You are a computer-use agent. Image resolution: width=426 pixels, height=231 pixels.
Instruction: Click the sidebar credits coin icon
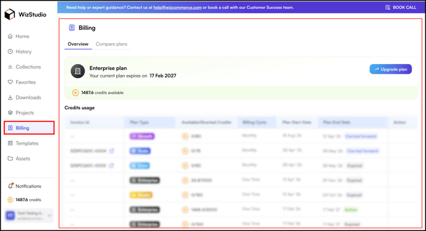[x=10, y=200]
